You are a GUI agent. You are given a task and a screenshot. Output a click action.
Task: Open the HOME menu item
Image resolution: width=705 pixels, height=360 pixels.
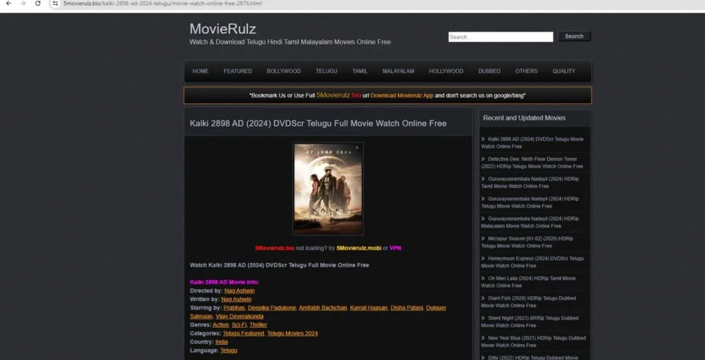pyautogui.click(x=200, y=71)
